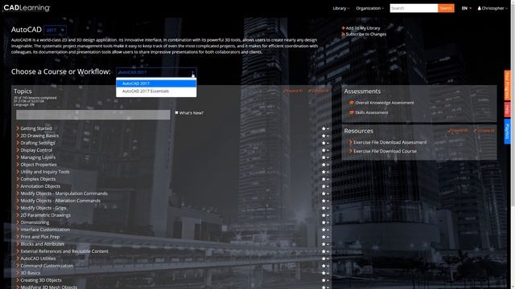Star the AutoCAD Utilities topic
515x289 pixels.
click(323, 258)
